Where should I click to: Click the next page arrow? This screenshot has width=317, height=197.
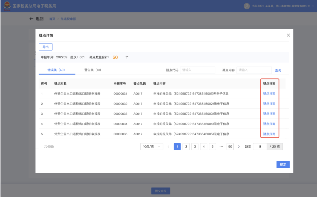tap(239, 147)
